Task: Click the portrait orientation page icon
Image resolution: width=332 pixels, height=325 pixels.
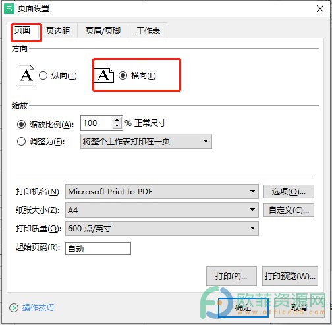Action: click(x=26, y=75)
